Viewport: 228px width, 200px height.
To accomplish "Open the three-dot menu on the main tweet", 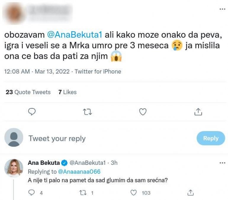I will 222,9.
